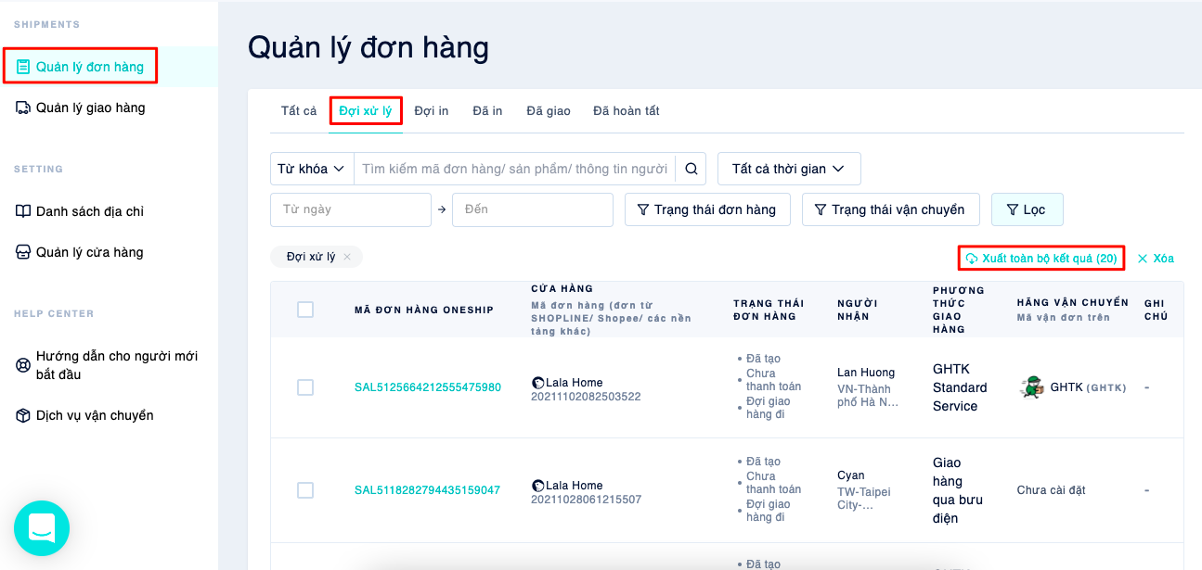
Task: Click Xuất toàn bộ kết quả (20)
Action: point(1041,259)
